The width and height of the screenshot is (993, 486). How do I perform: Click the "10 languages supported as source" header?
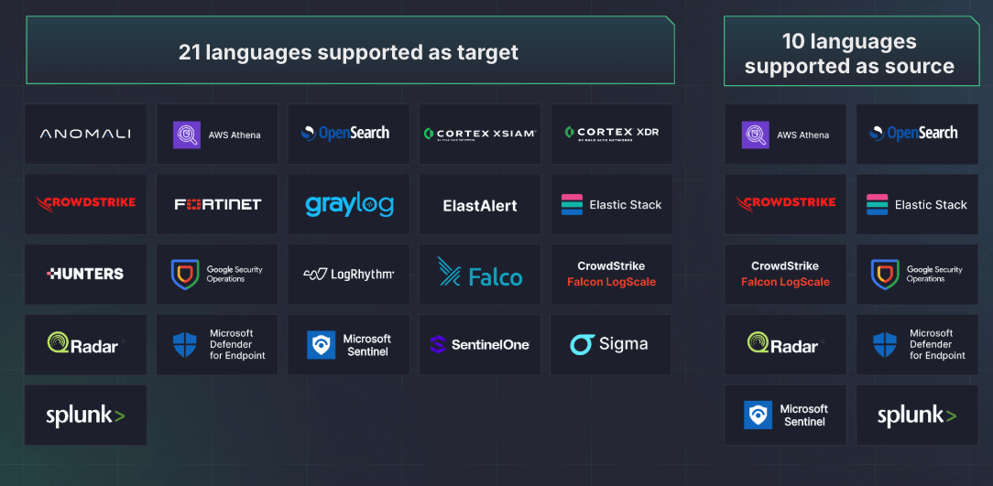point(852,51)
